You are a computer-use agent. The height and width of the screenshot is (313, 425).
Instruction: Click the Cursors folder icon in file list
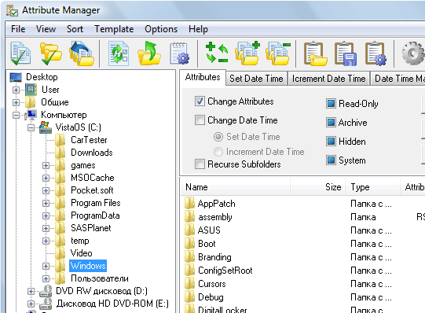189,283
